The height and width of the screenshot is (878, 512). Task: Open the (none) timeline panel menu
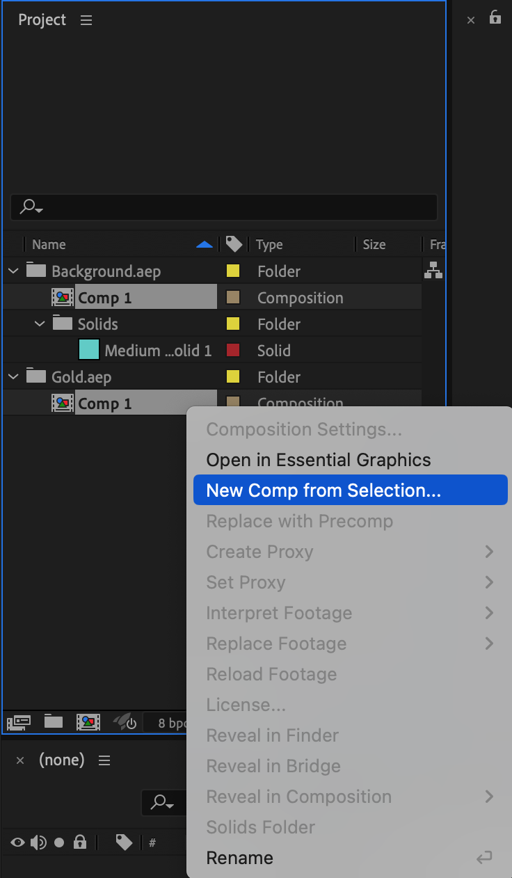coord(104,761)
